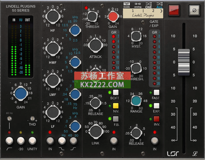Click the GATE / EXP section title
The image size is (205, 160).
pos(154,24)
